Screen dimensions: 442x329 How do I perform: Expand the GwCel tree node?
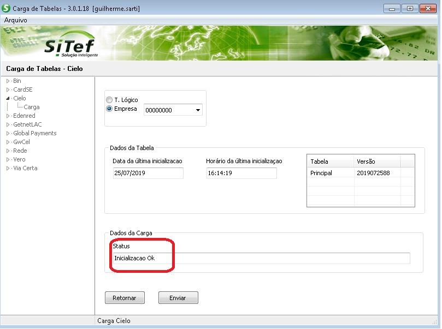[x=8, y=142]
